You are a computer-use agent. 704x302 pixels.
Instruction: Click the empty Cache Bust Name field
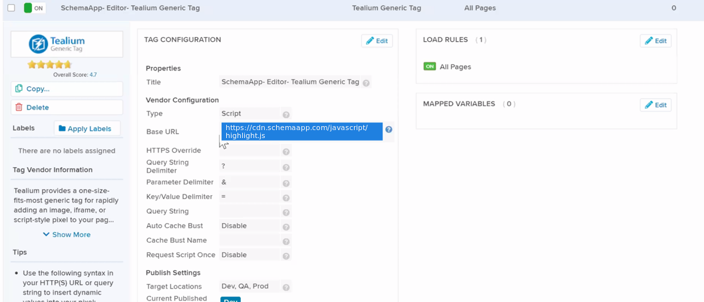[250, 241]
